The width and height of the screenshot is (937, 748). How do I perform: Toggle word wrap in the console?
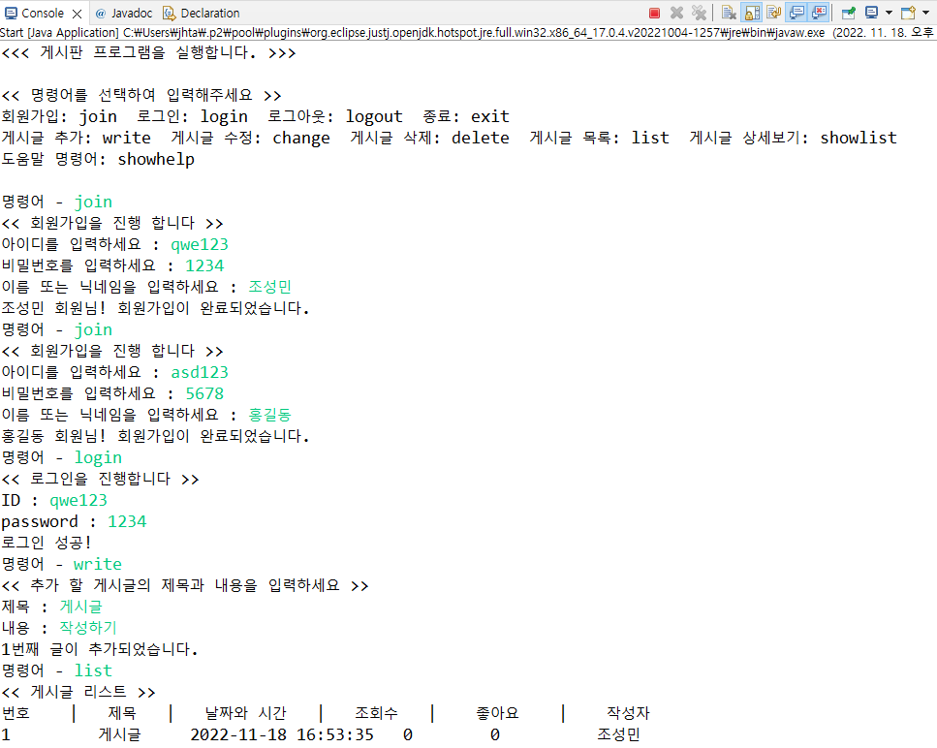(775, 13)
